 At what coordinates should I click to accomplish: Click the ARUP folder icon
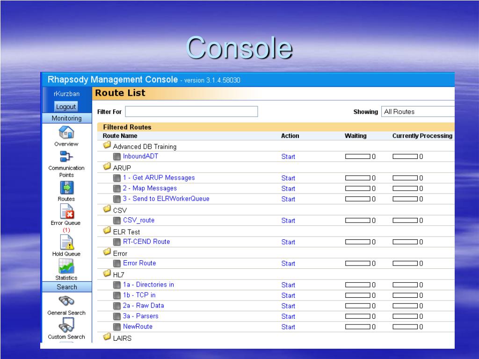coord(107,166)
